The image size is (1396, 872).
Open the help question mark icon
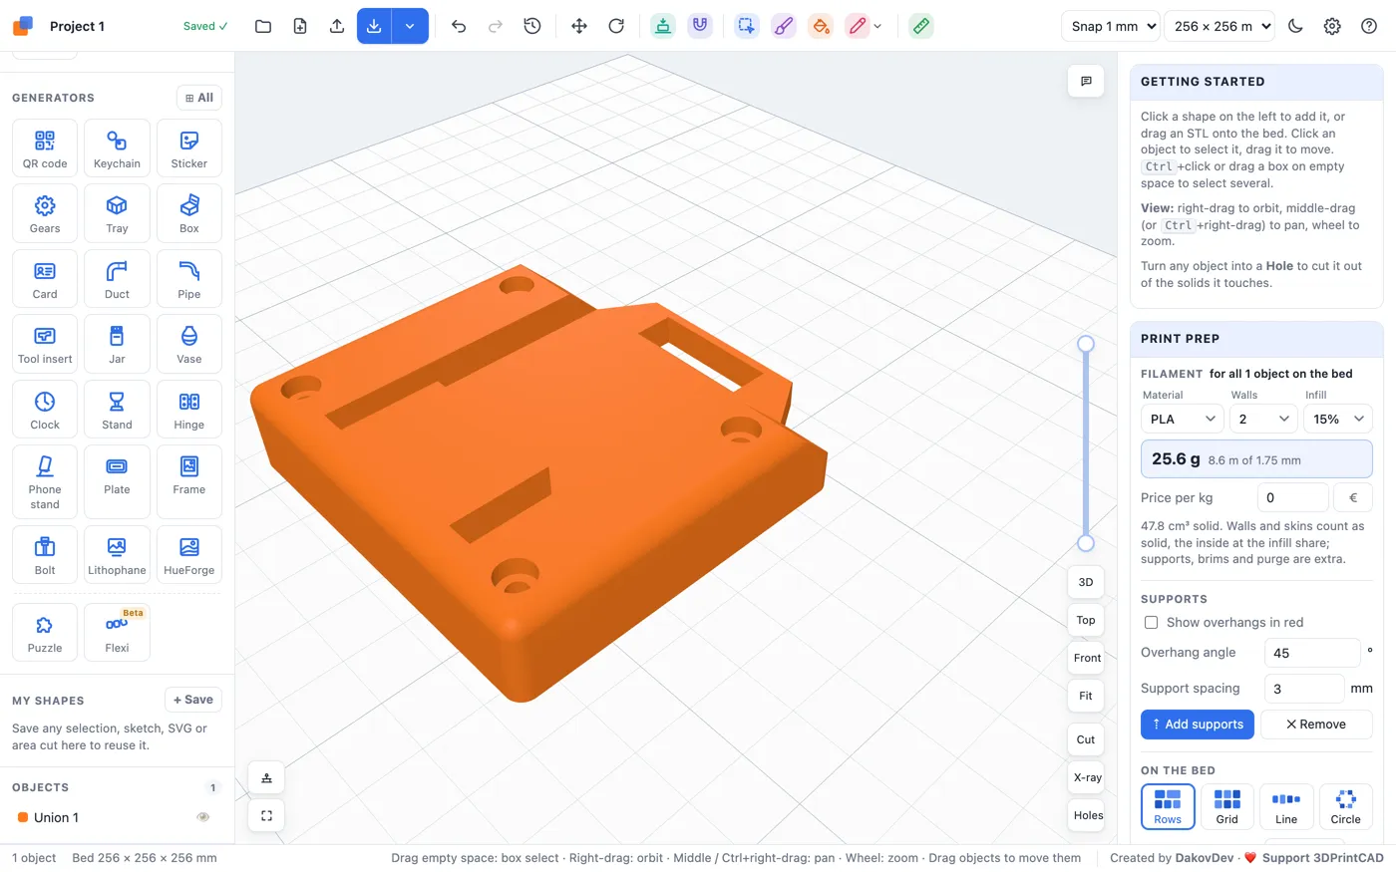tap(1369, 26)
